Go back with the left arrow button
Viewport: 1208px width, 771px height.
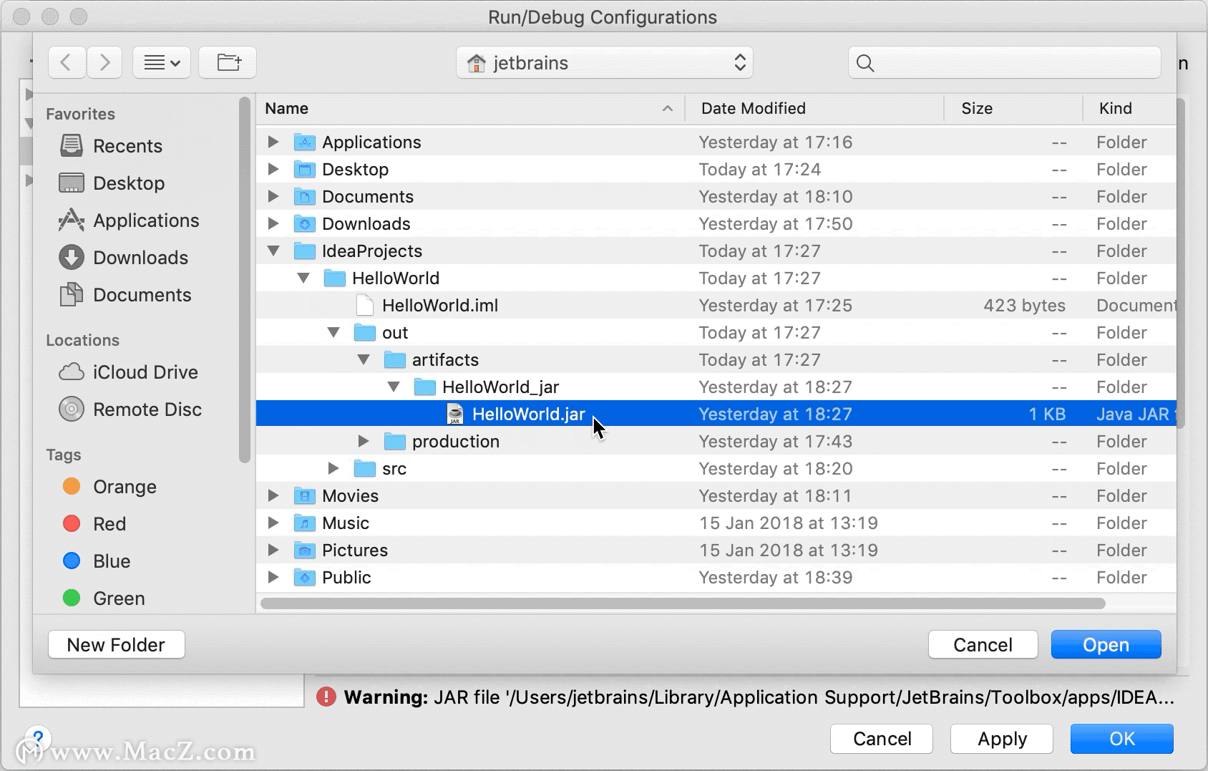pyautogui.click(x=67, y=62)
